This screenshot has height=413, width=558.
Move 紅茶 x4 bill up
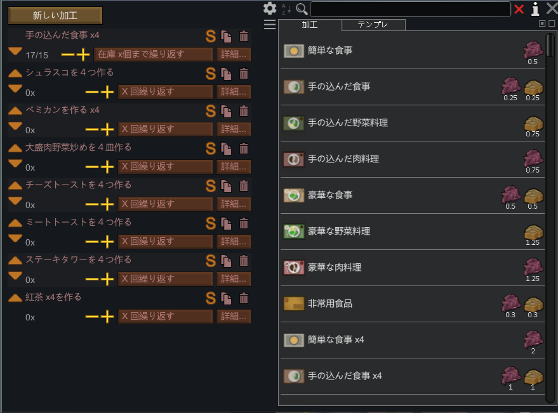point(15,298)
